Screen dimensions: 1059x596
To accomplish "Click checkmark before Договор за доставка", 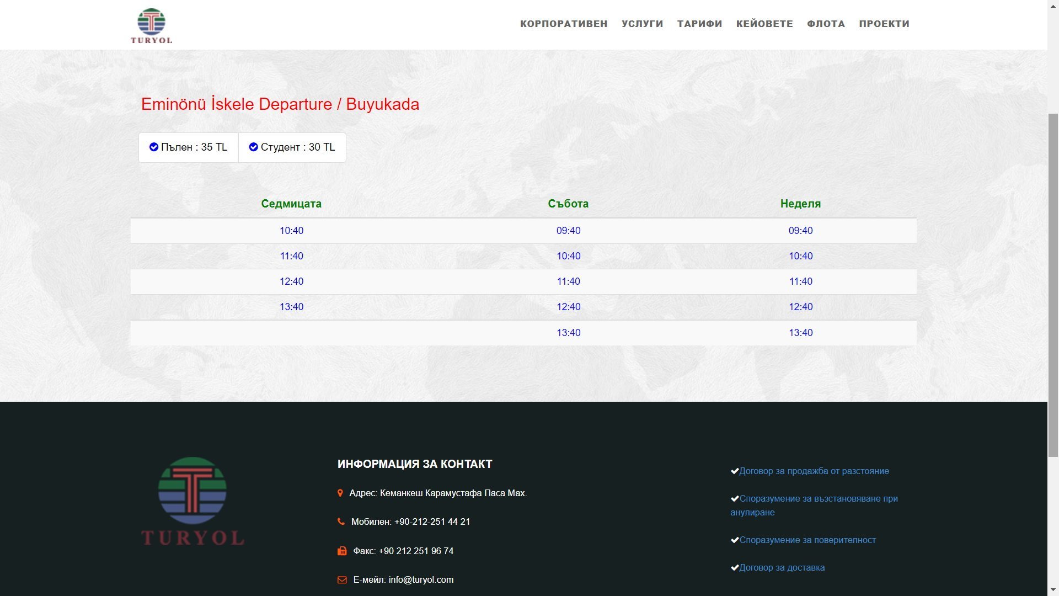I will pos(734,567).
